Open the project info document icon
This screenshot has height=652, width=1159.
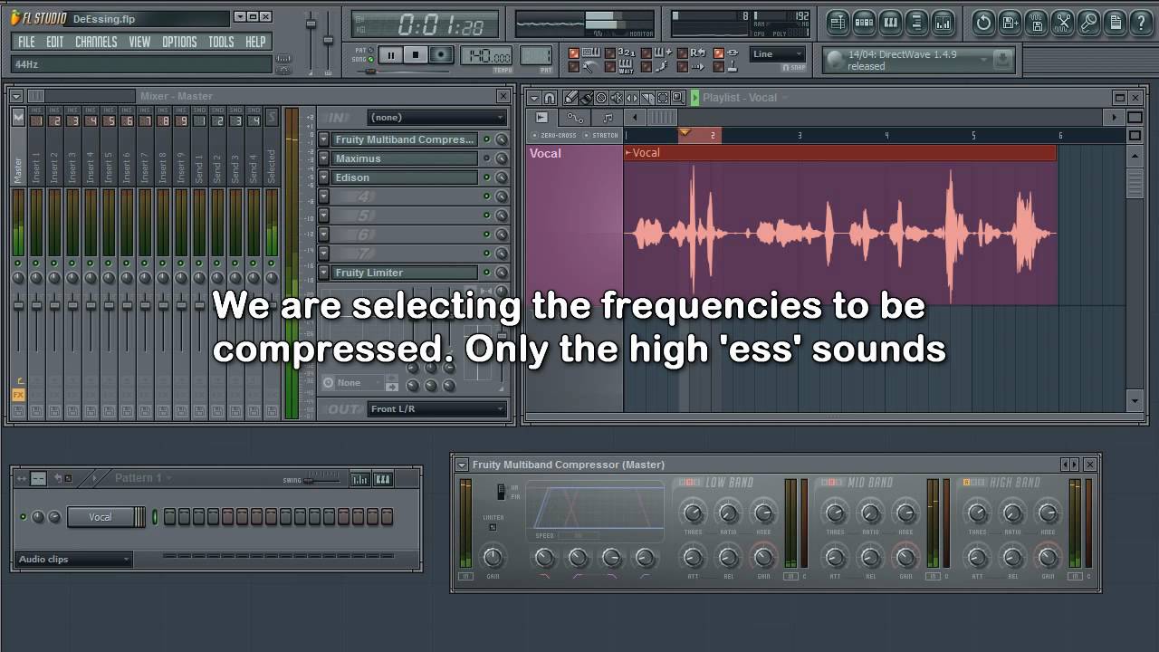coord(1116,23)
